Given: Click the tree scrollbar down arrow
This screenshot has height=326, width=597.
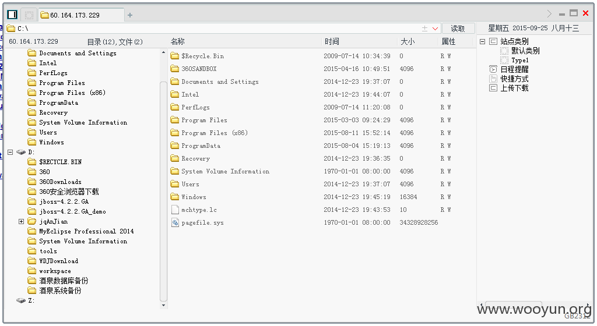Looking at the screenshot, I should [163, 305].
